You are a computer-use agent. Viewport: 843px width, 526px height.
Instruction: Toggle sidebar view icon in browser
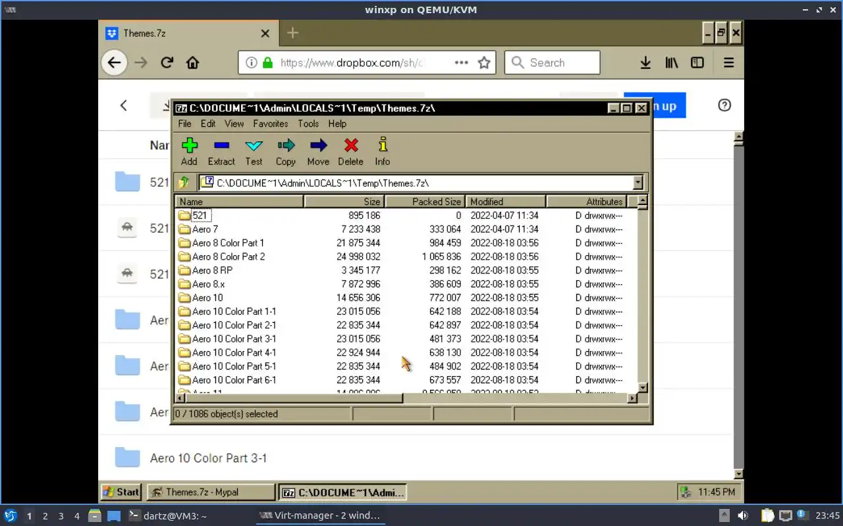[x=697, y=62]
